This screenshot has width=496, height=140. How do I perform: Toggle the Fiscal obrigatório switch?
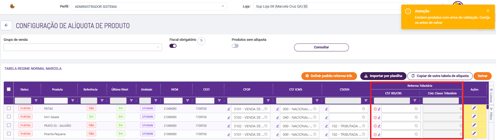coord(173,46)
